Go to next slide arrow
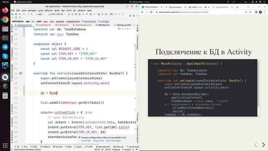This screenshot has height=151, width=268. [263, 145]
